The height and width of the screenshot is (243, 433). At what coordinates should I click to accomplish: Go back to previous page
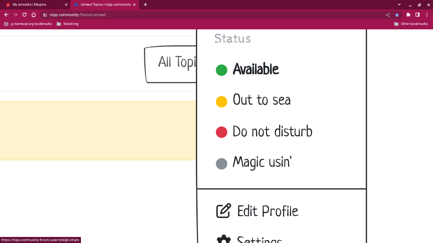point(6,15)
